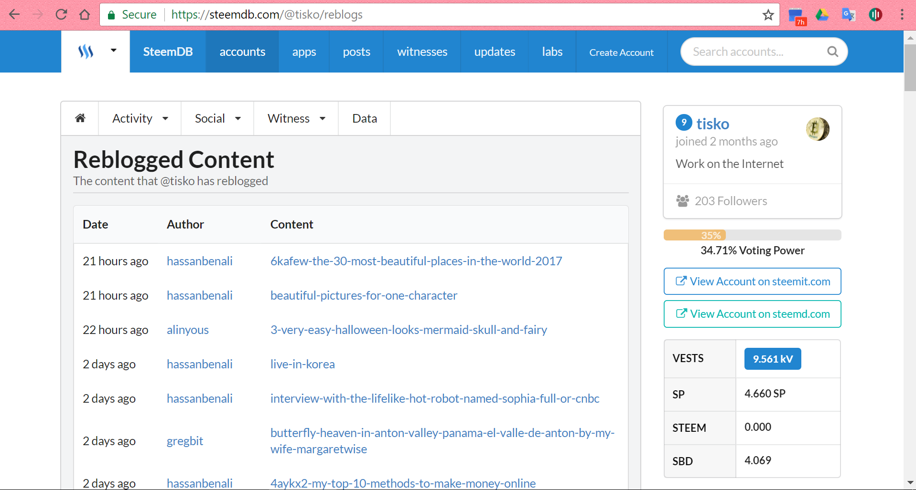The width and height of the screenshot is (916, 490).
Task: Open the tisko account name link
Action: tap(712, 124)
